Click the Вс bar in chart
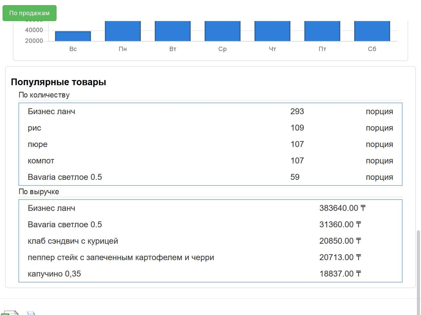The height and width of the screenshot is (315, 421). [73, 36]
